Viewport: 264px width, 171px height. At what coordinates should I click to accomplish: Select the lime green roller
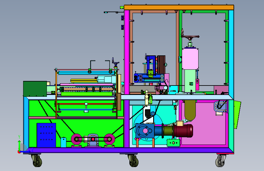86,94
